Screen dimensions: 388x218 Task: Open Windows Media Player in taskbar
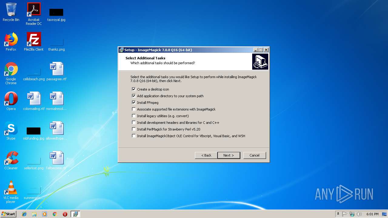[x=45, y=214]
